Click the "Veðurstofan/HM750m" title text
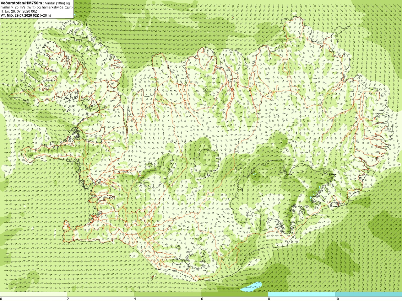This screenshot has height=301, width=402. pyautogui.click(x=21, y=3)
